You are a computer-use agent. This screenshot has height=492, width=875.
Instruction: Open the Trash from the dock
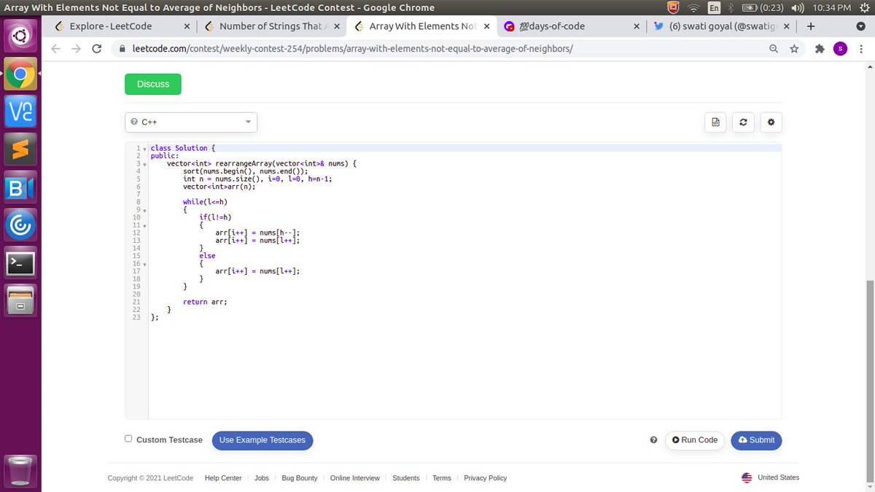[x=20, y=470]
